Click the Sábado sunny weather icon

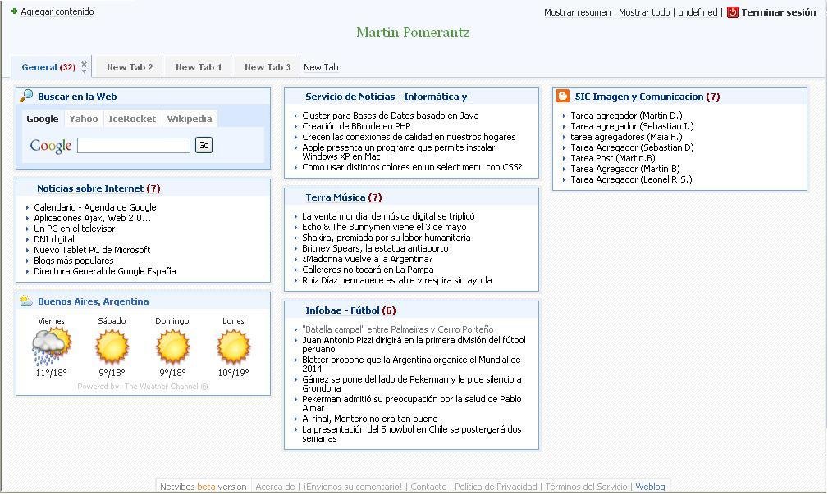(x=112, y=347)
